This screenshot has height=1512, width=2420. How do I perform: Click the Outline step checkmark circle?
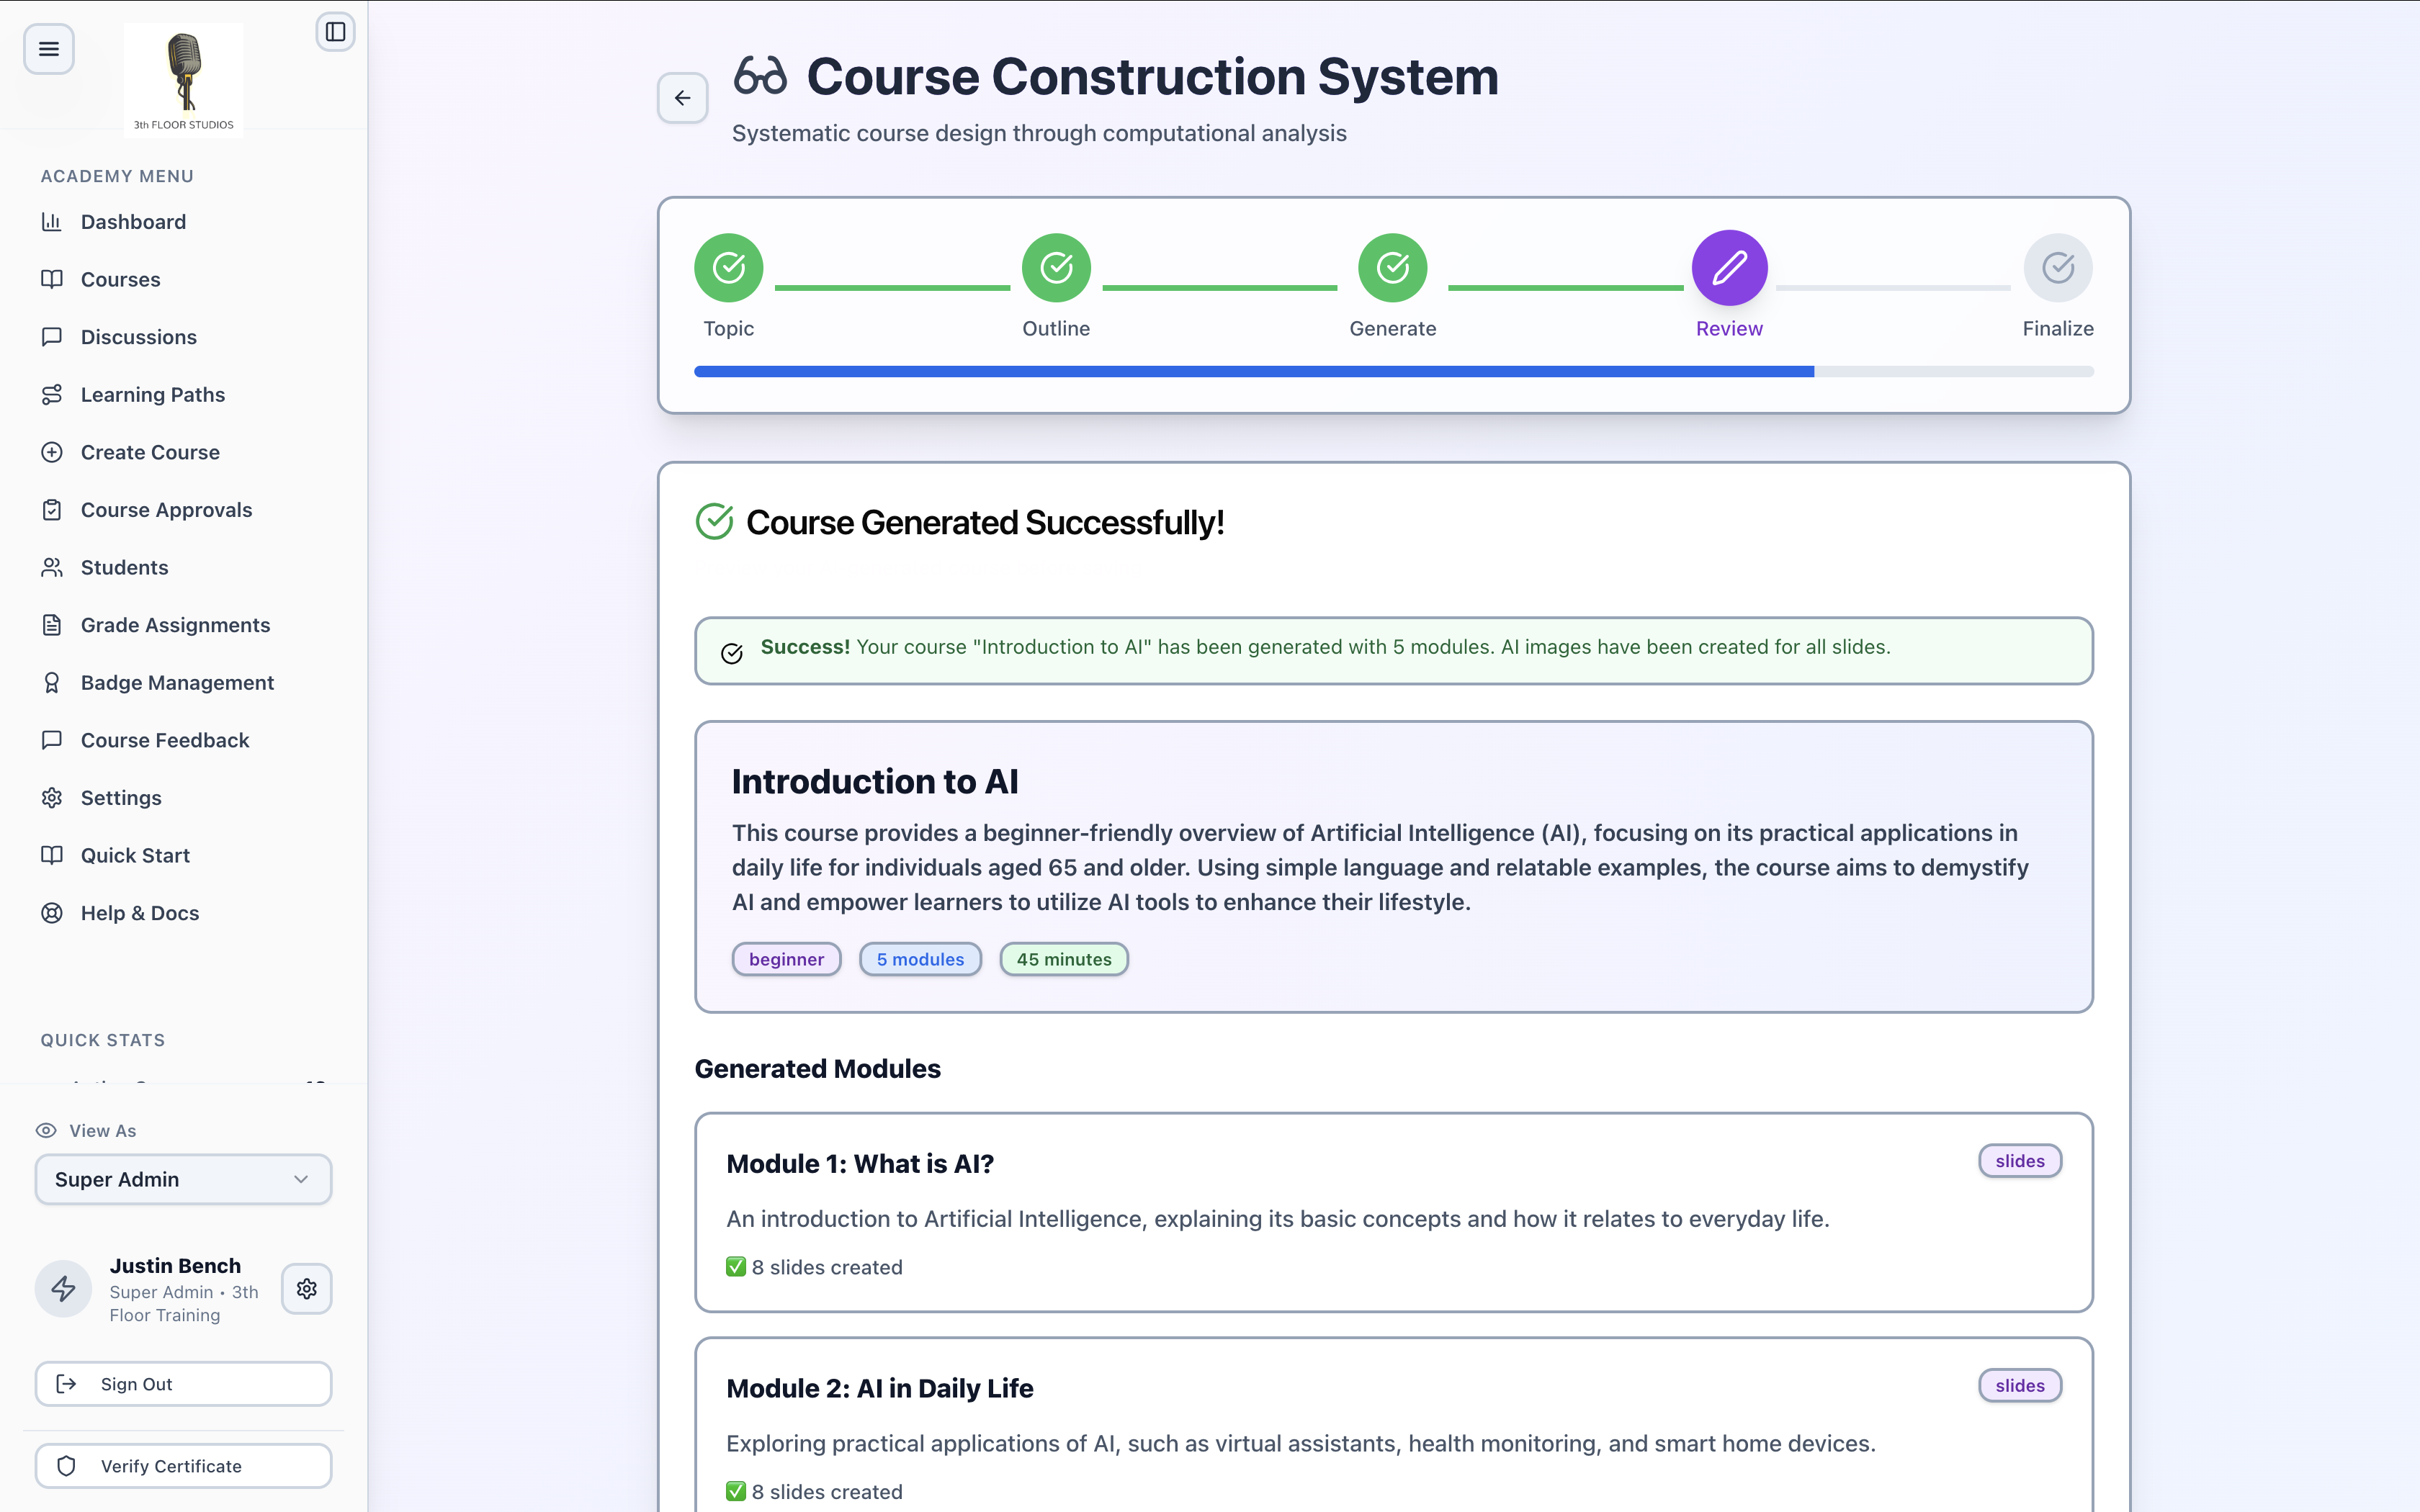(x=1056, y=267)
